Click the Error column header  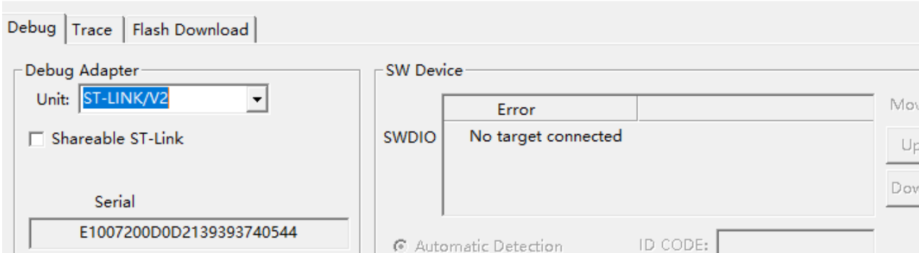(540, 110)
